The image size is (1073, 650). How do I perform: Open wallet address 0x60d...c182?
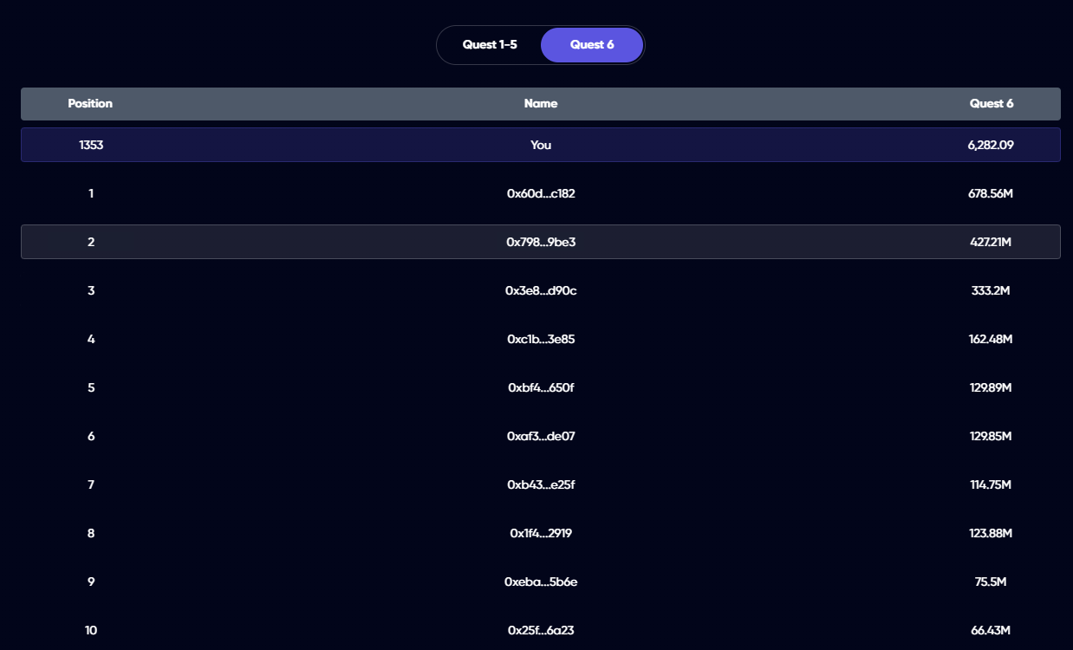[x=541, y=194]
